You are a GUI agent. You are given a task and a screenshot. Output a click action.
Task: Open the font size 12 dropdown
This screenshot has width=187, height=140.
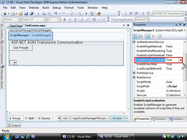(59, 20)
